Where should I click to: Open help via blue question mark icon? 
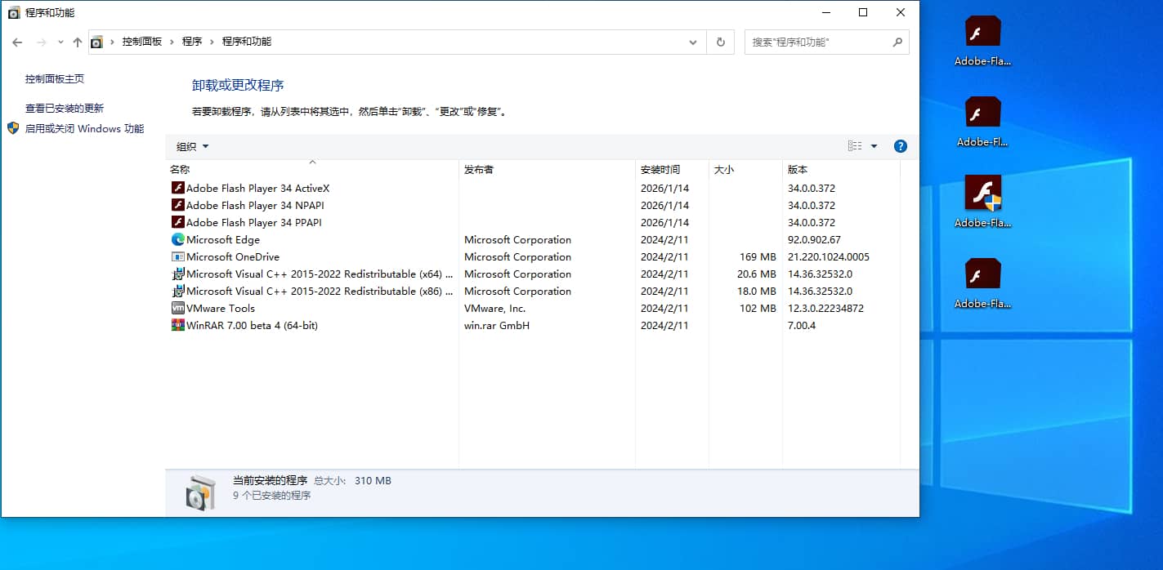(900, 146)
